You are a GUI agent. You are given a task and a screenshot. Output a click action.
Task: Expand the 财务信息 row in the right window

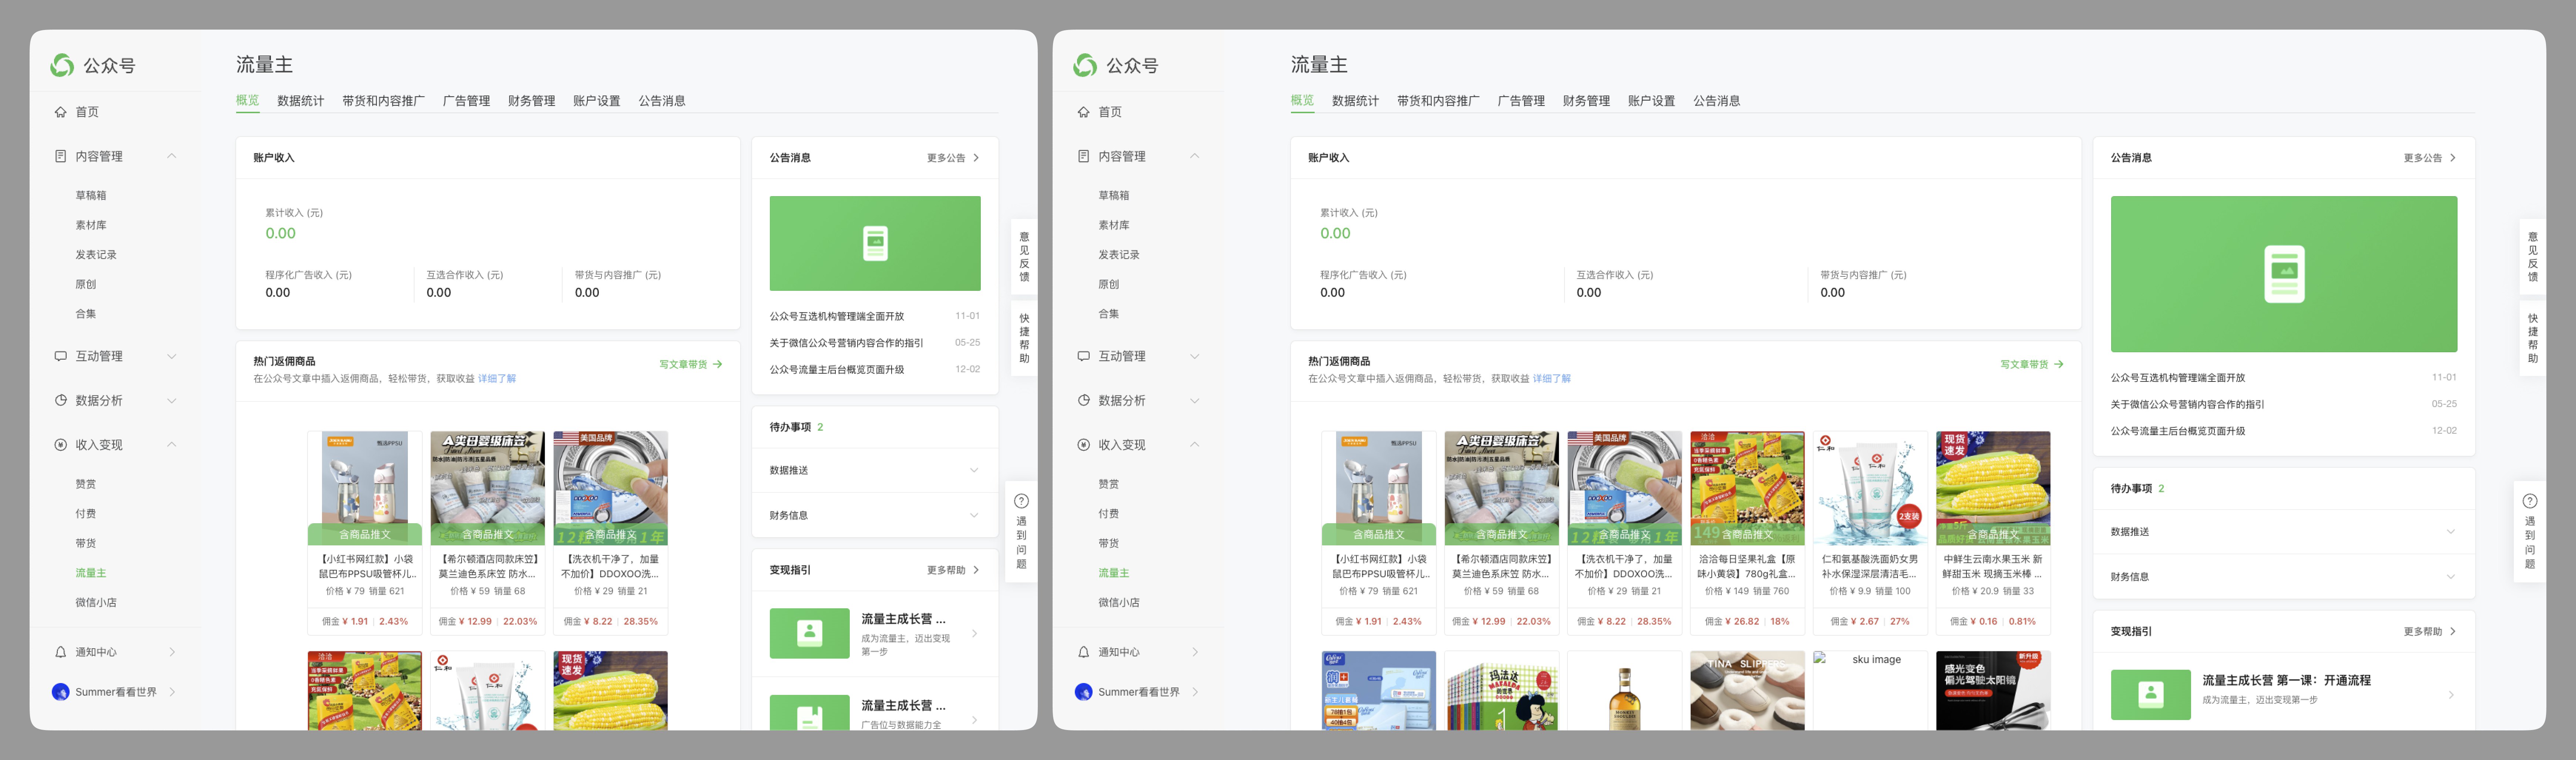2284,577
